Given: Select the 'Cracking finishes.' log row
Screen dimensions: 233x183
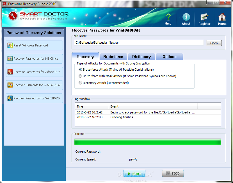Looking at the screenshot, I should pyautogui.click(x=148, y=117).
